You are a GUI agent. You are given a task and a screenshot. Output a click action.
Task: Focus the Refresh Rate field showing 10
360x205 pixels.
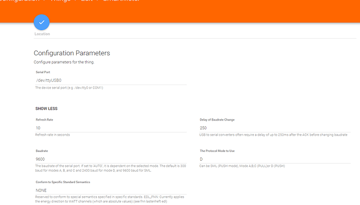[111, 128]
